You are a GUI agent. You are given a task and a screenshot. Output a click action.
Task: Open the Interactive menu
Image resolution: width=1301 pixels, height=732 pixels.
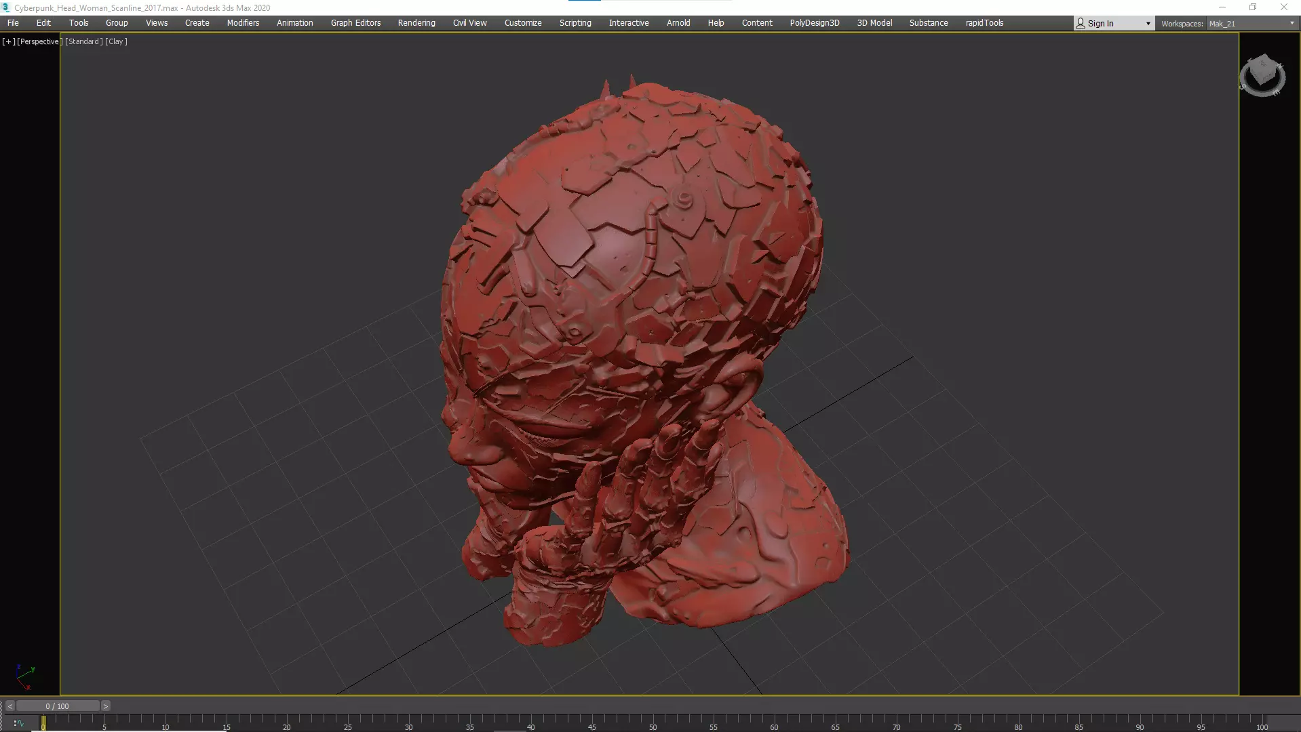pyautogui.click(x=629, y=23)
